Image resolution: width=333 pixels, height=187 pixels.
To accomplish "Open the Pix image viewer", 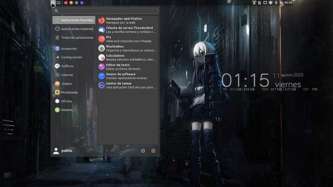I will (x=128, y=39).
